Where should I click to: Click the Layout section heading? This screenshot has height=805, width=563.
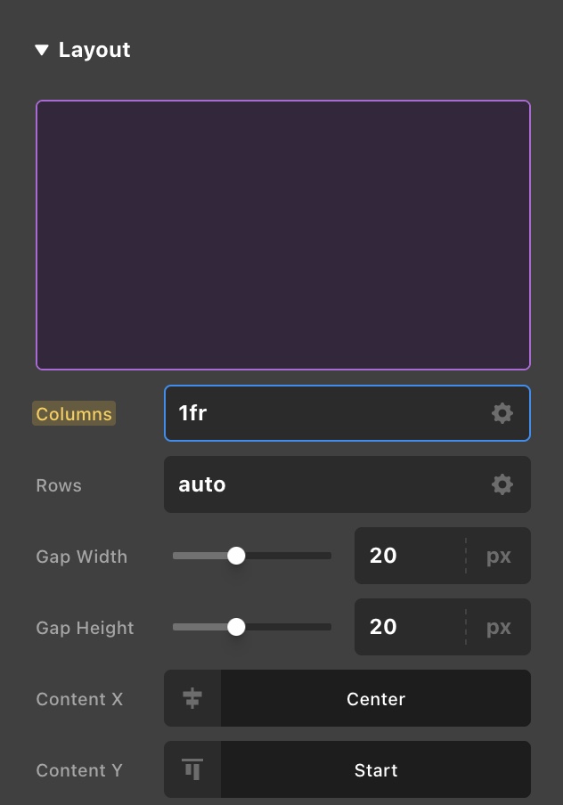point(94,50)
